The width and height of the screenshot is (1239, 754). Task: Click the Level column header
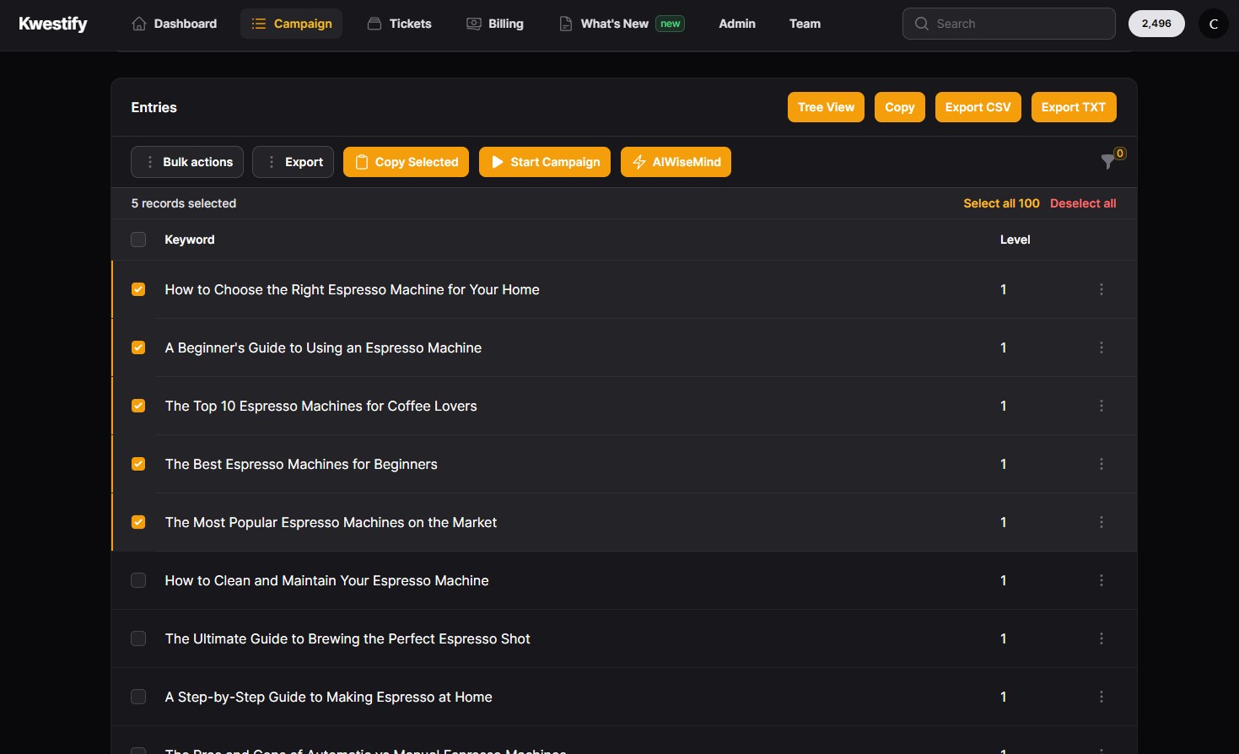[1015, 240]
